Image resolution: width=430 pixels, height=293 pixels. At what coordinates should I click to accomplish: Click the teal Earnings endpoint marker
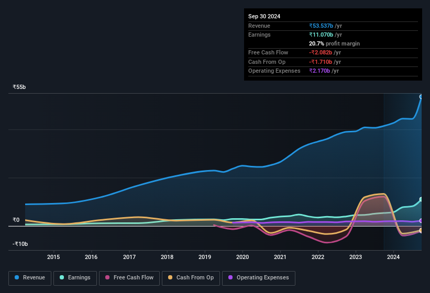click(421, 199)
